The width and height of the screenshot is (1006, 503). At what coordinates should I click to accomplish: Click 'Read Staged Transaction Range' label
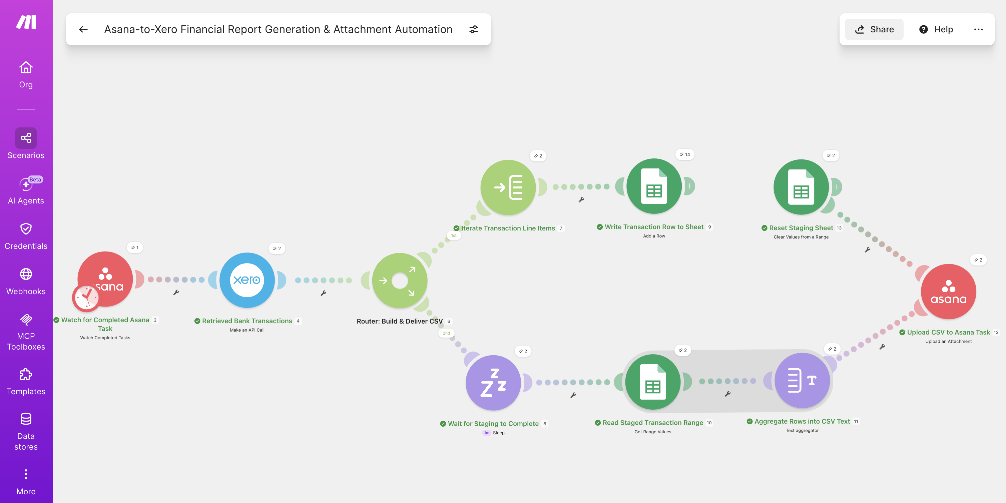(652, 423)
